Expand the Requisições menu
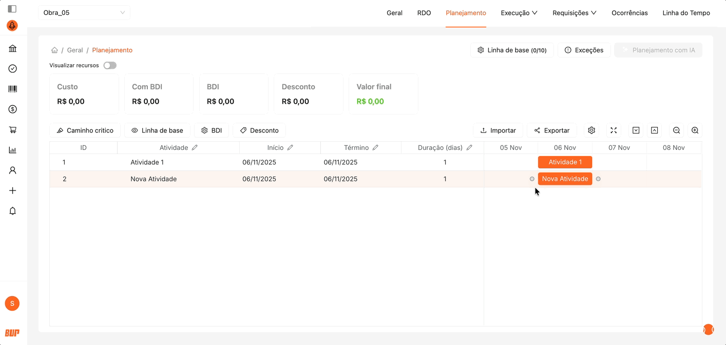This screenshot has height=345, width=726. pyautogui.click(x=574, y=13)
